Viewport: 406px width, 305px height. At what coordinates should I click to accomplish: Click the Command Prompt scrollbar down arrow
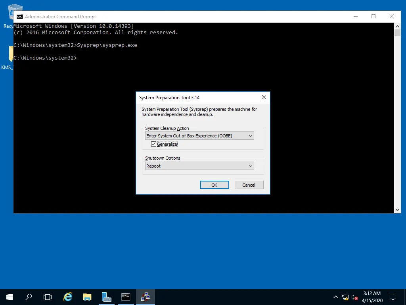pos(397,210)
